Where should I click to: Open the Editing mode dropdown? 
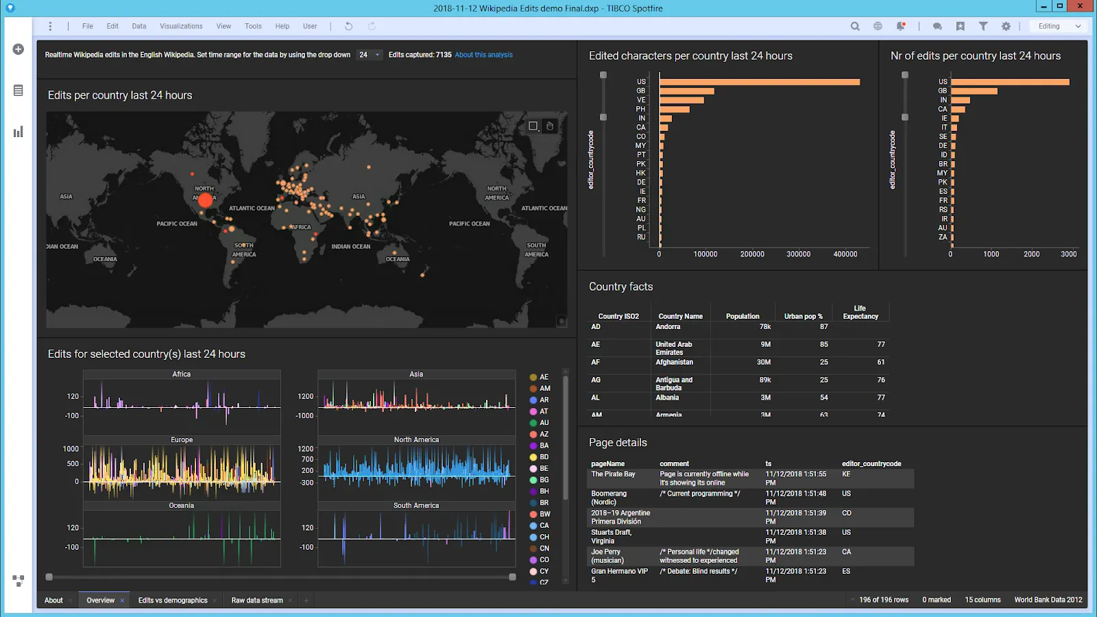pos(1059,26)
